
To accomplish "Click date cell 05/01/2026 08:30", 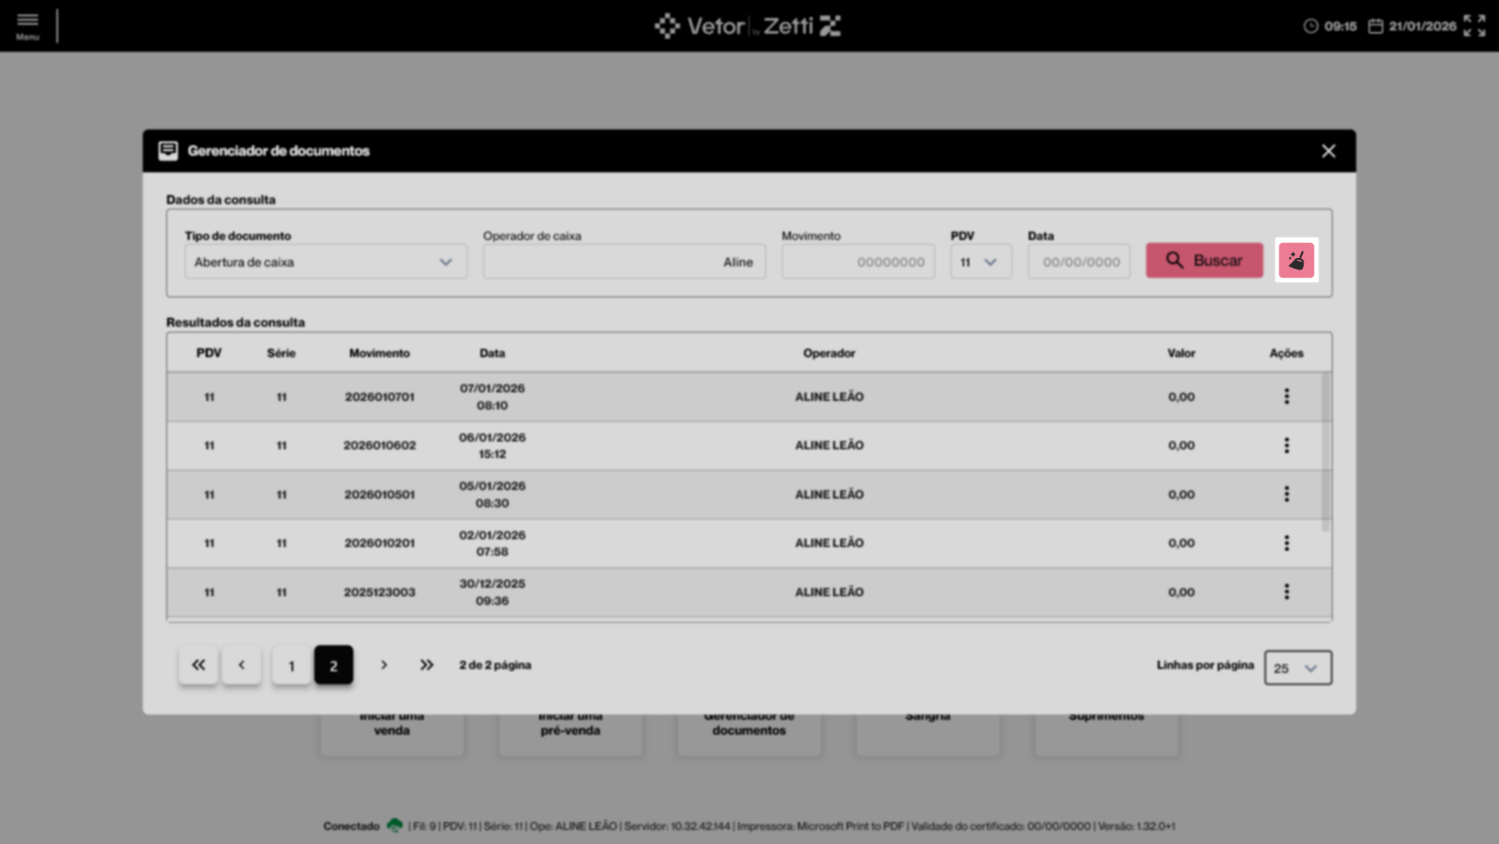I will coord(492,495).
